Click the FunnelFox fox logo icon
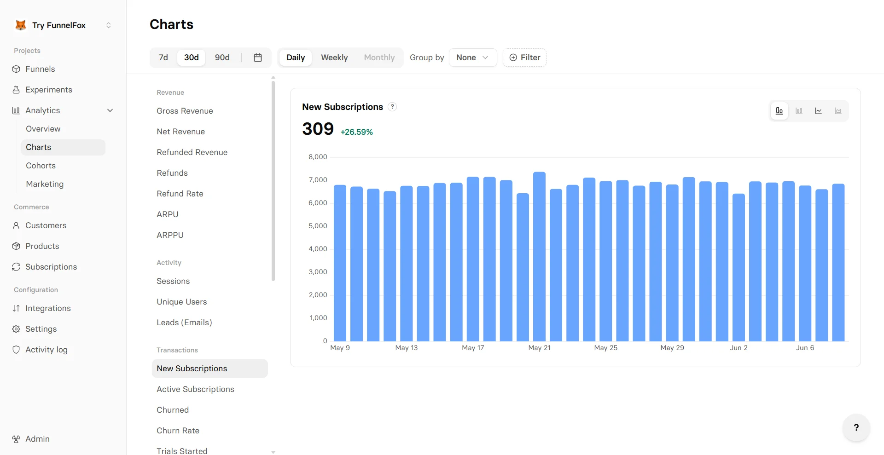This screenshot has height=455, width=884. [x=21, y=25]
